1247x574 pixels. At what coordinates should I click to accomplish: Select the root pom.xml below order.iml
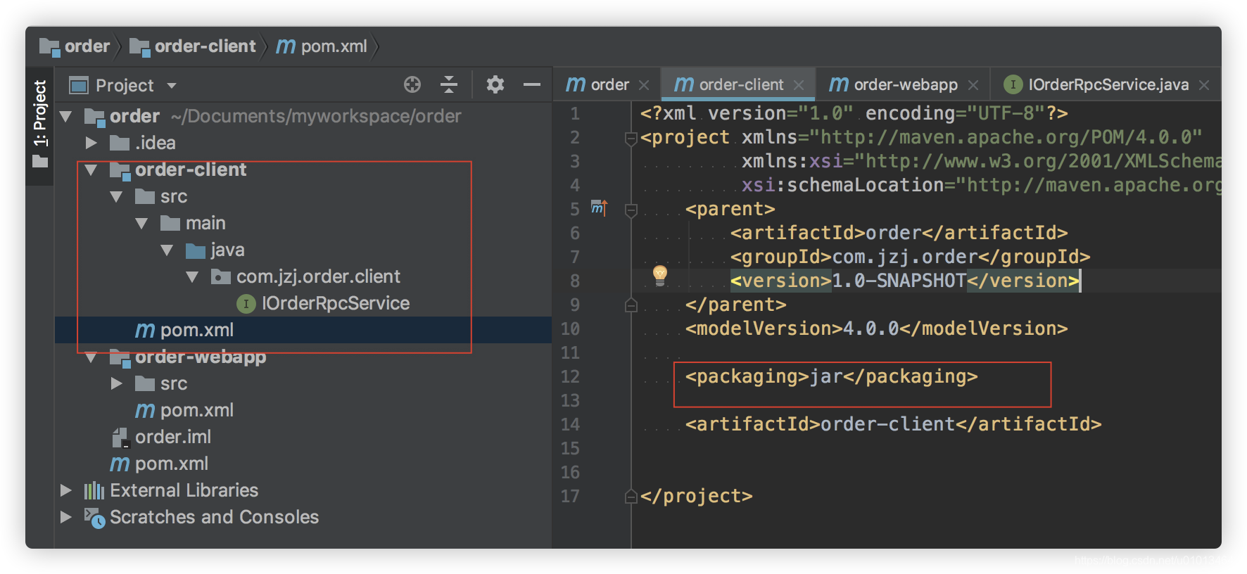(172, 464)
